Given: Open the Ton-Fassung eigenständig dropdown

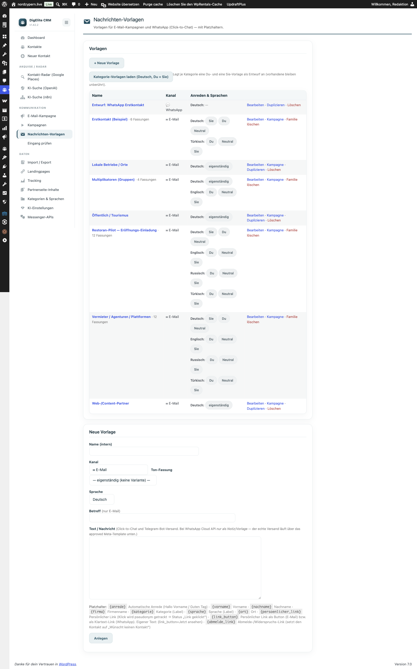Looking at the screenshot, I should [x=123, y=480].
